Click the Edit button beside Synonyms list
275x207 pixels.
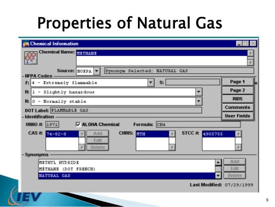[234, 169]
